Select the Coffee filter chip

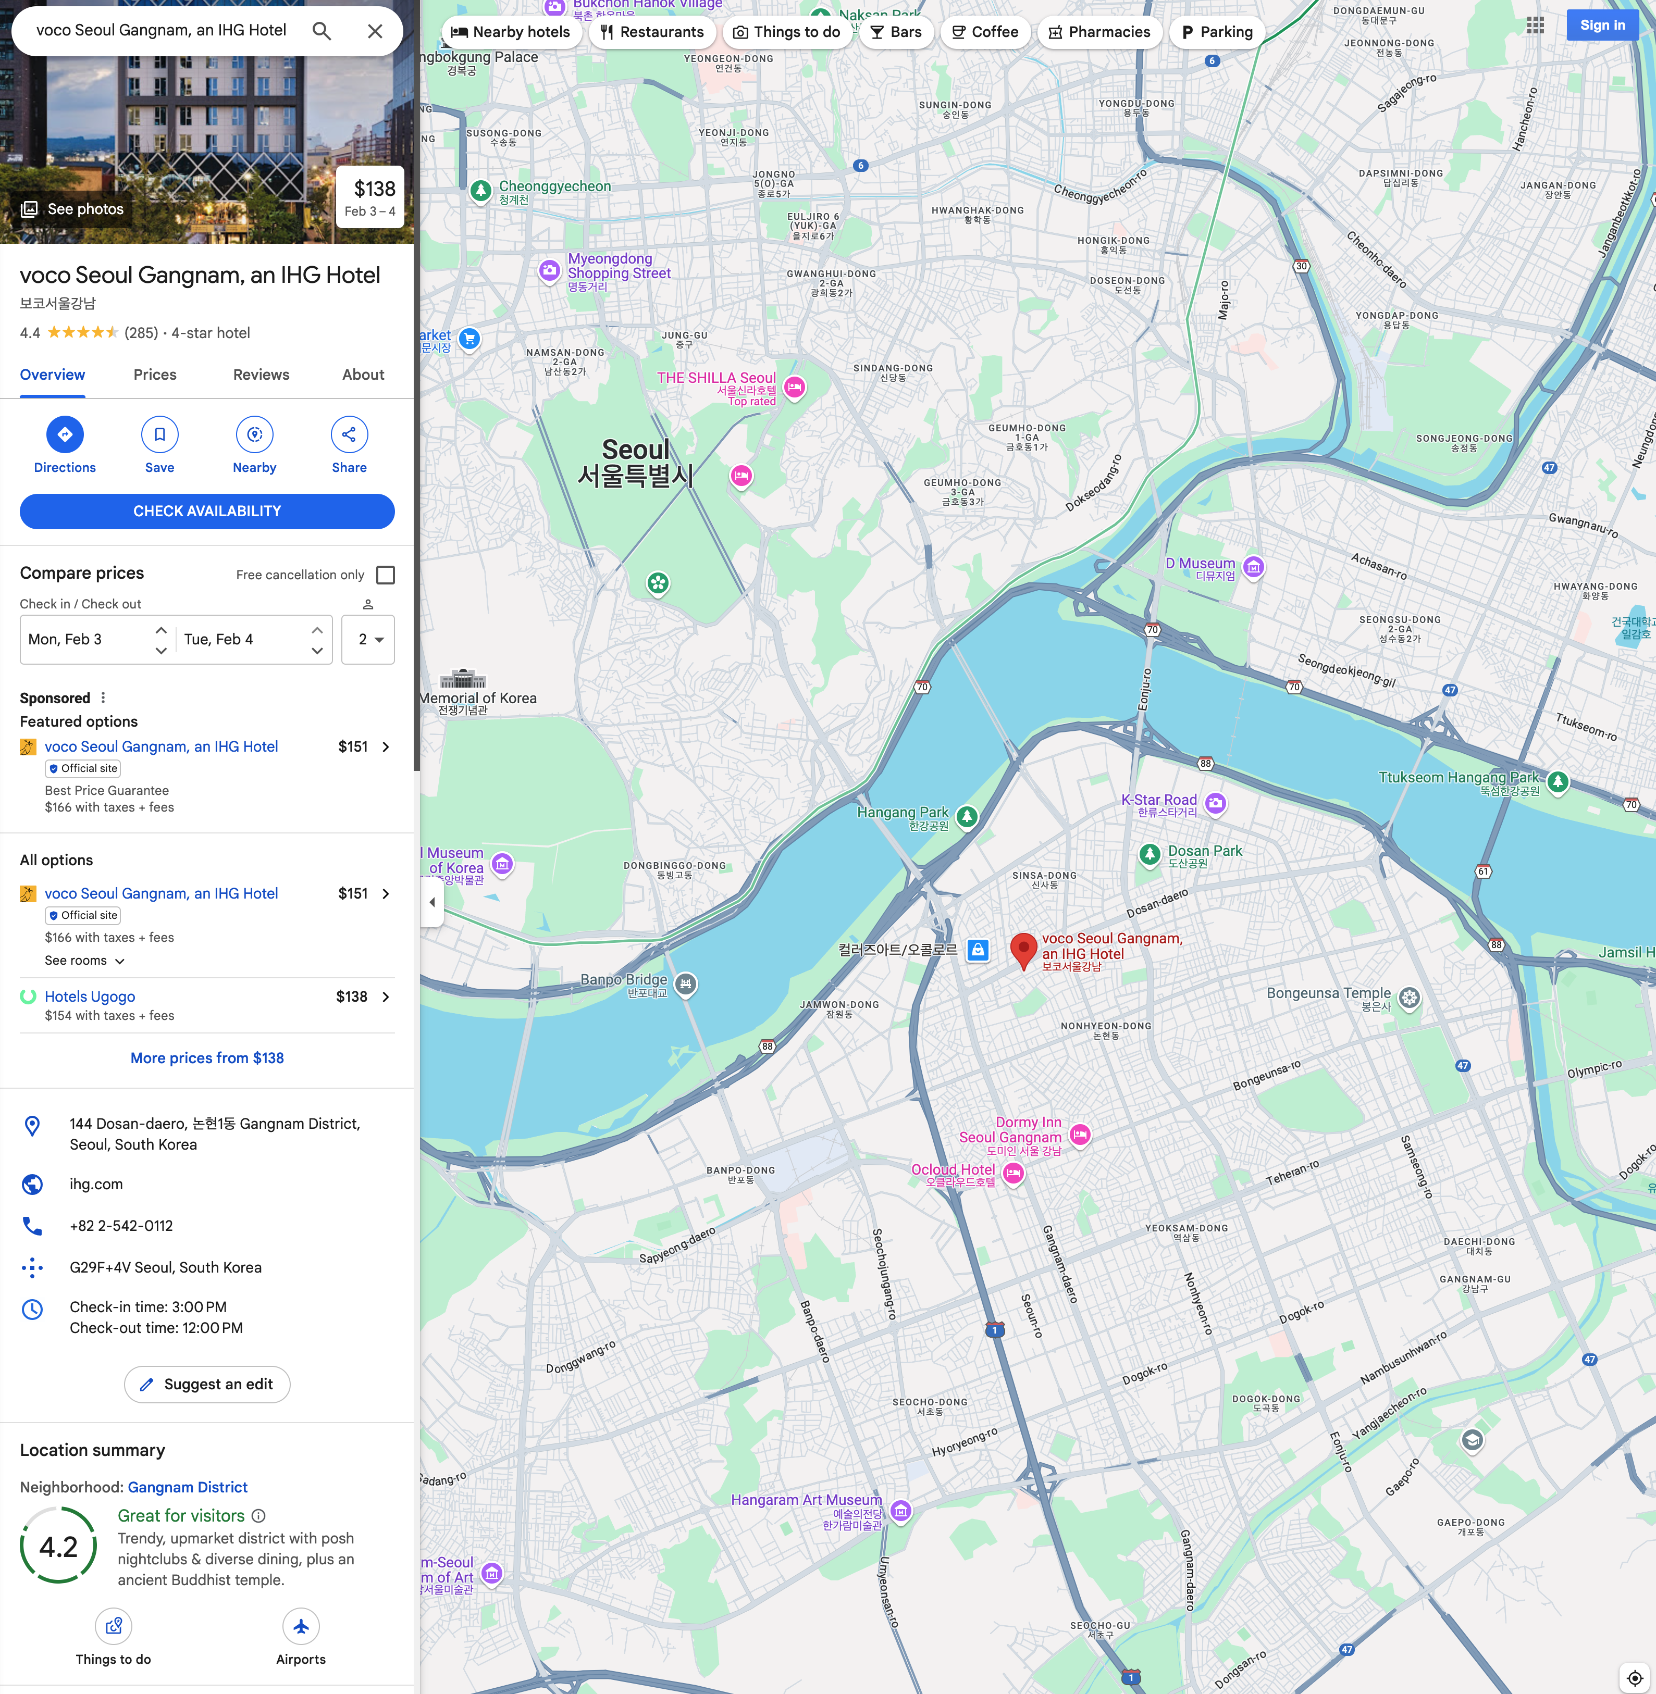984,32
